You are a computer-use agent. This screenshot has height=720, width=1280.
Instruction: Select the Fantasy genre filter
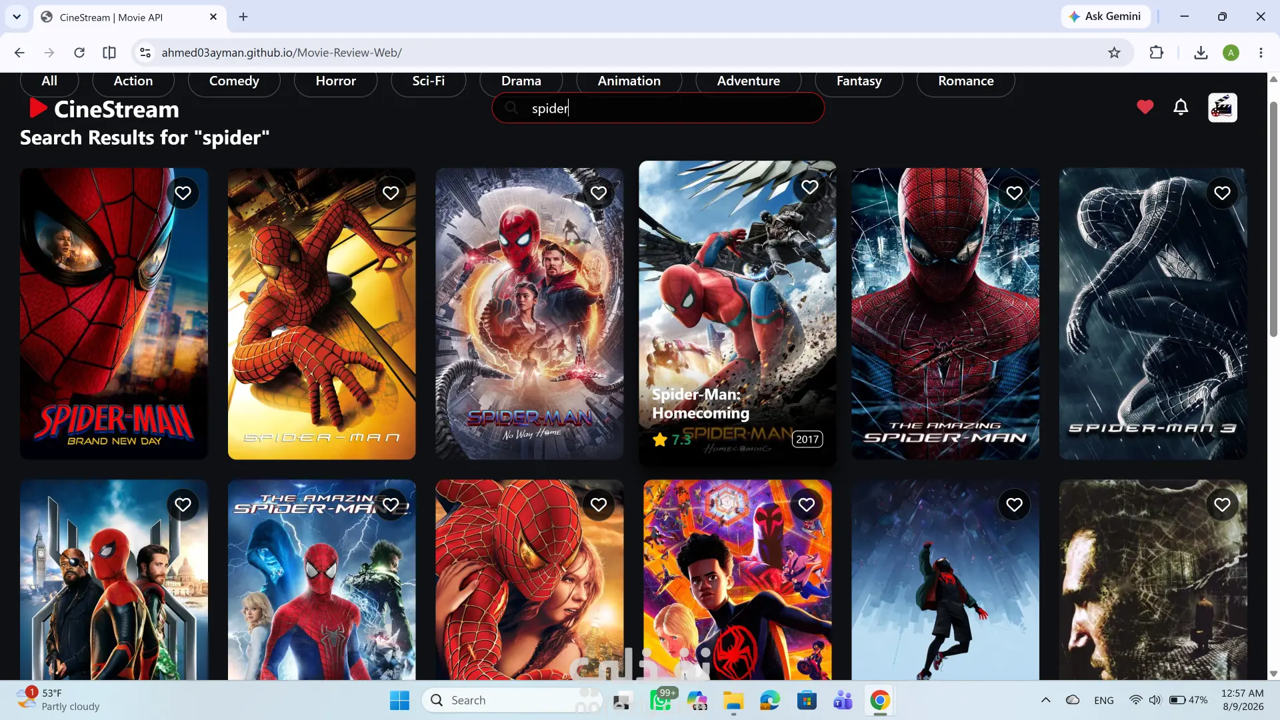pos(859,81)
